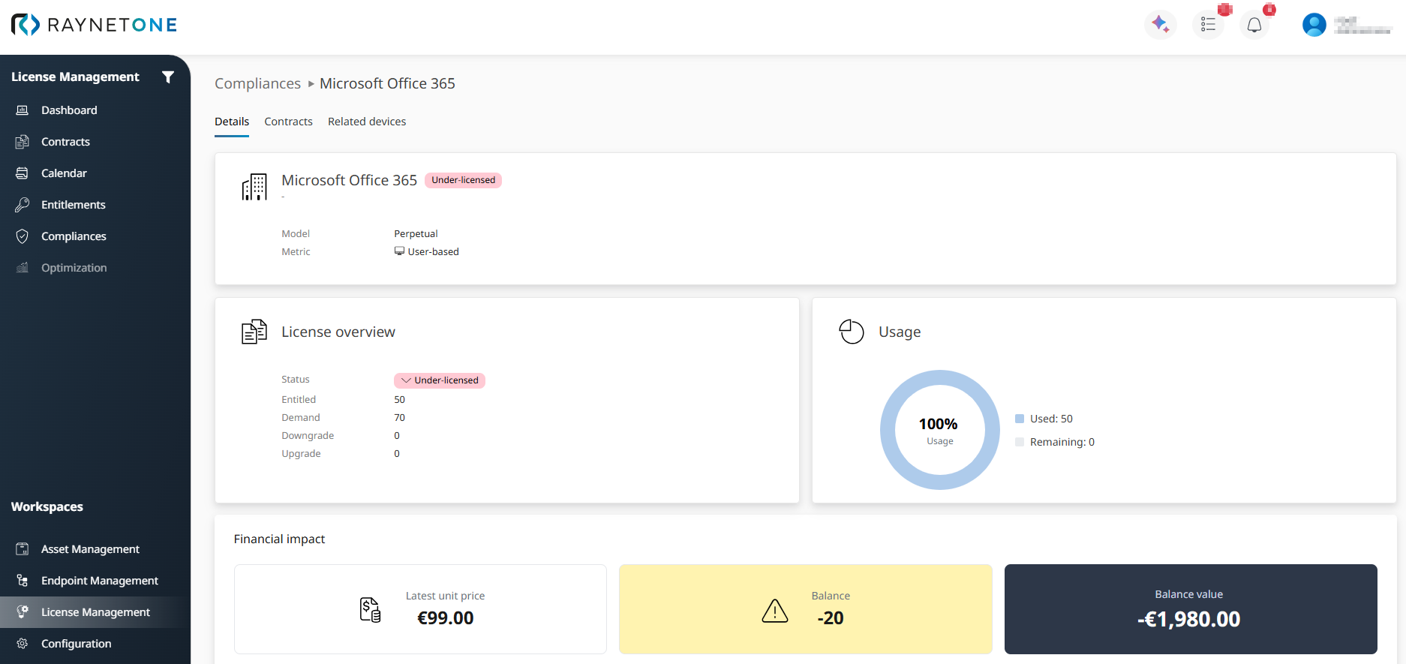The height and width of the screenshot is (664, 1406).
Task: Click the €99.00 unit price value
Action: click(446, 618)
